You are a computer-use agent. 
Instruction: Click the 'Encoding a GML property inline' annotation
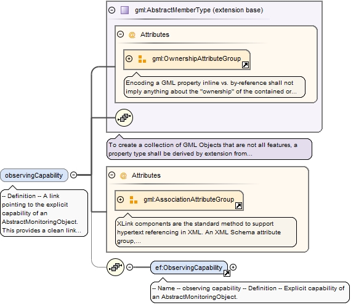pos(214,87)
